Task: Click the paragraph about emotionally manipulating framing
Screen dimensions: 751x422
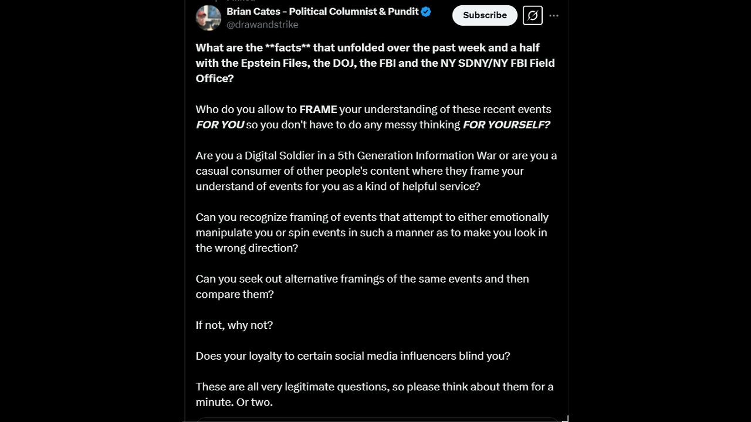Action: tap(372, 232)
